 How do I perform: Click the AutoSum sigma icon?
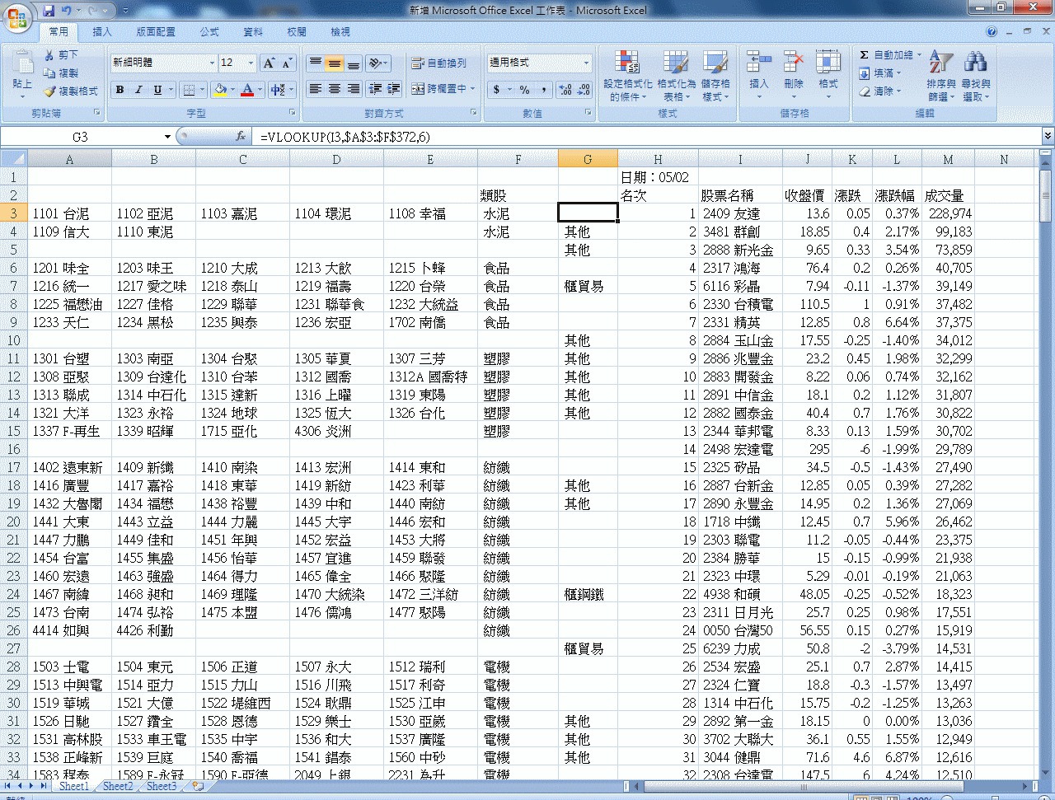point(864,55)
